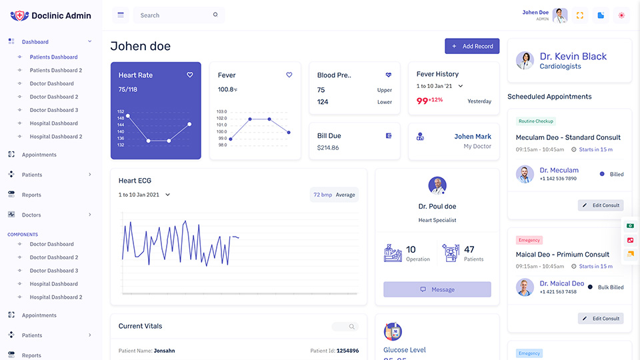
Task: Toggle the heart icon on Fever card
Action: (289, 75)
